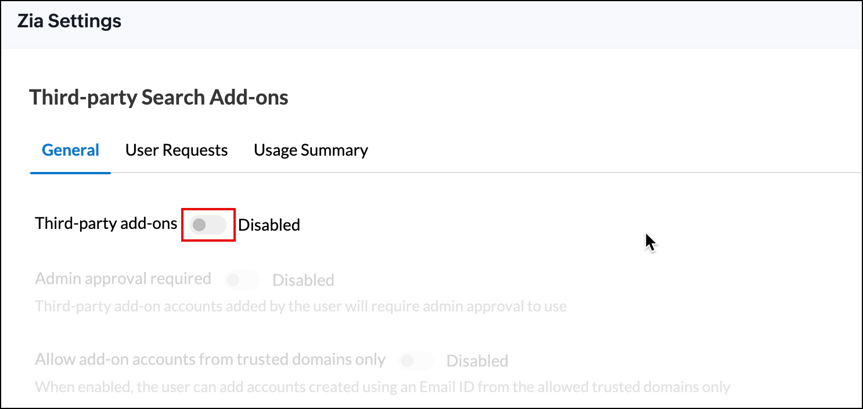Click Disabled status beside trusted domains option

(477, 361)
